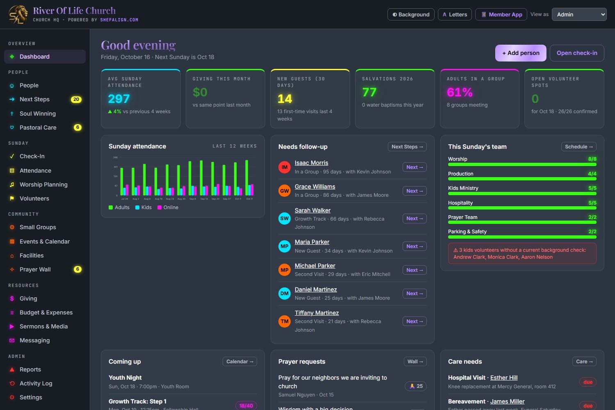
Task: Click the Check-In checkmark icon
Action: [x=12, y=156]
